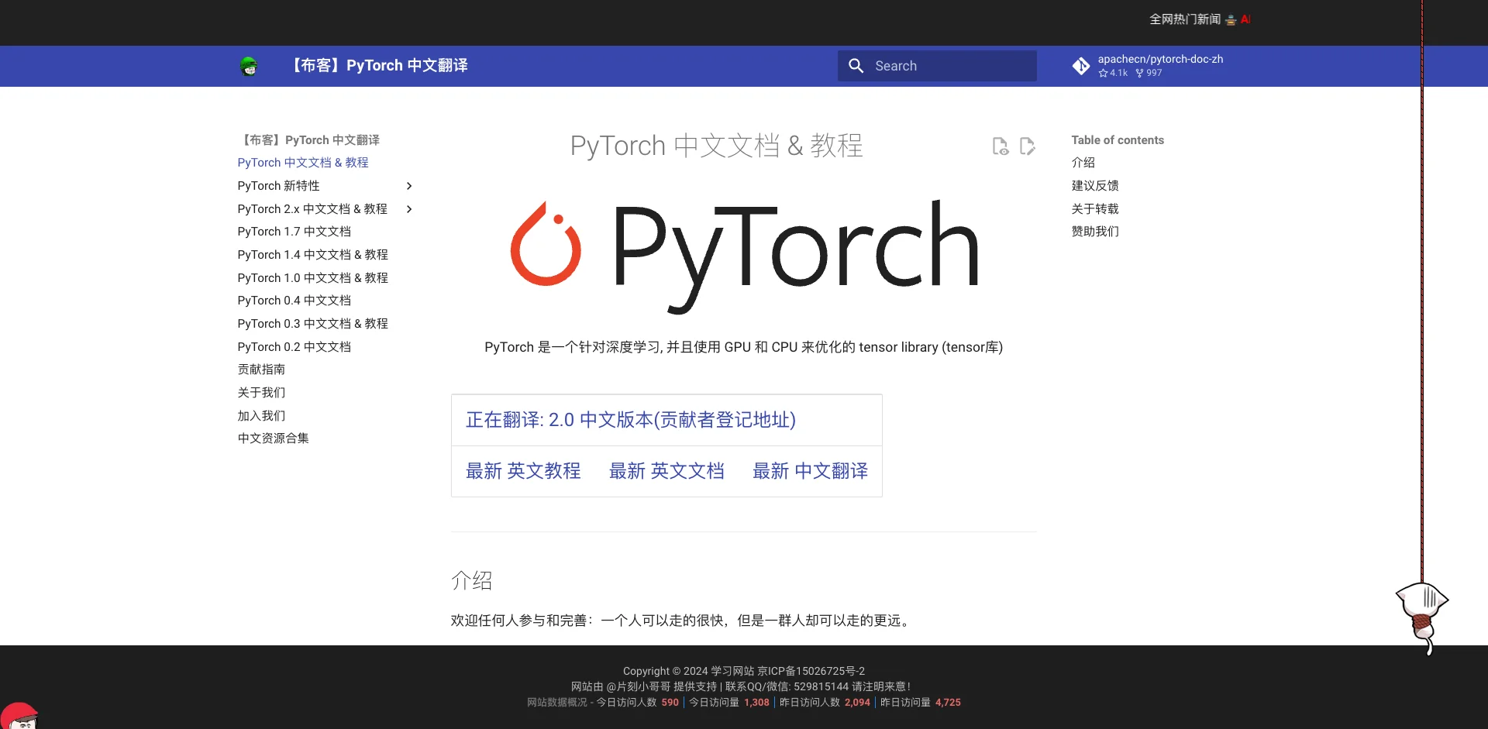1488x729 pixels.
Task: Open PyTorch 1.0 中文文档 & 教程 entry
Action: click(x=312, y=278)
